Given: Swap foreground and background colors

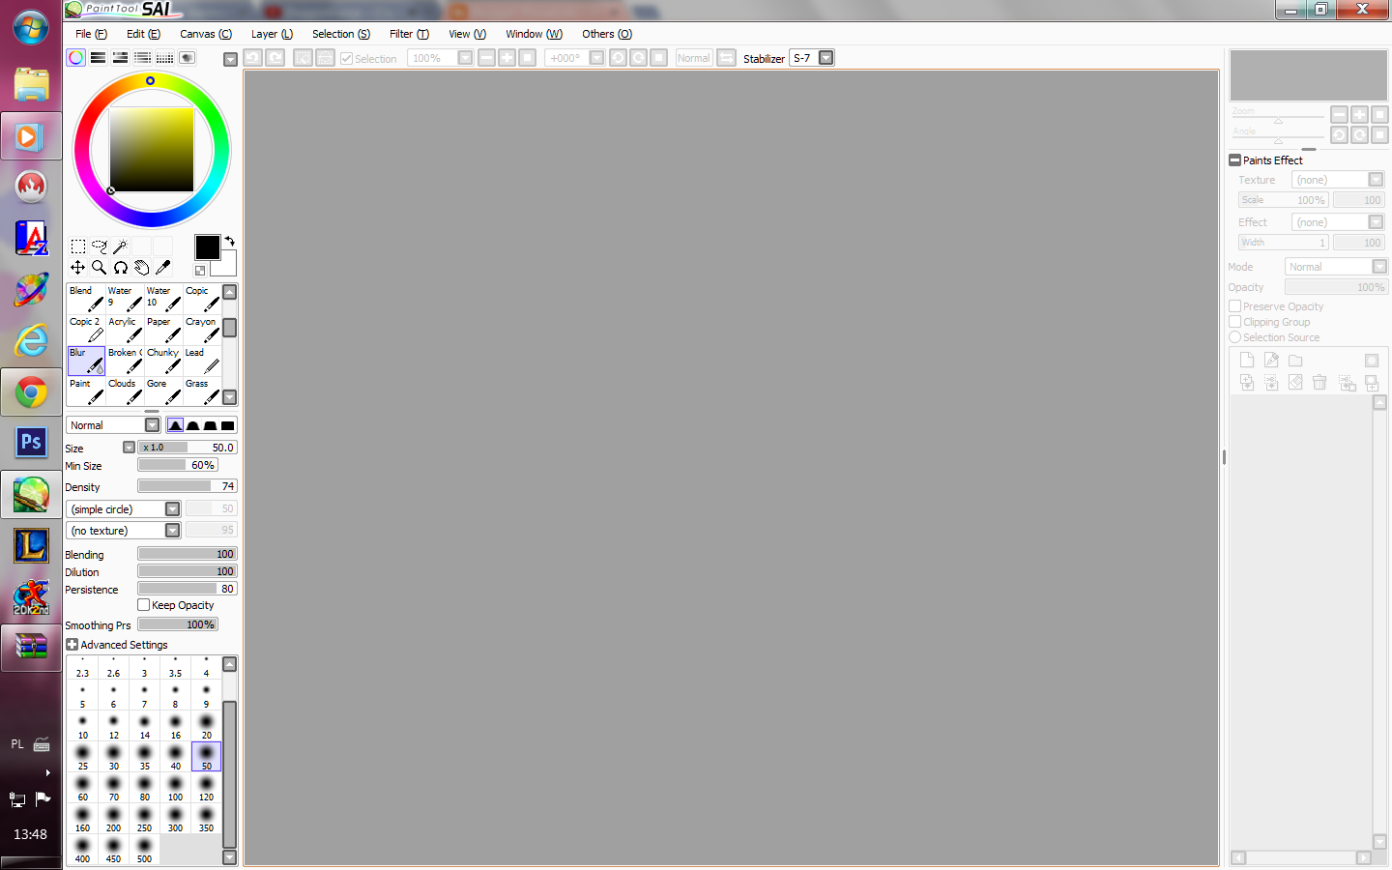Looking at the screenshot, I should pos(230,242).
